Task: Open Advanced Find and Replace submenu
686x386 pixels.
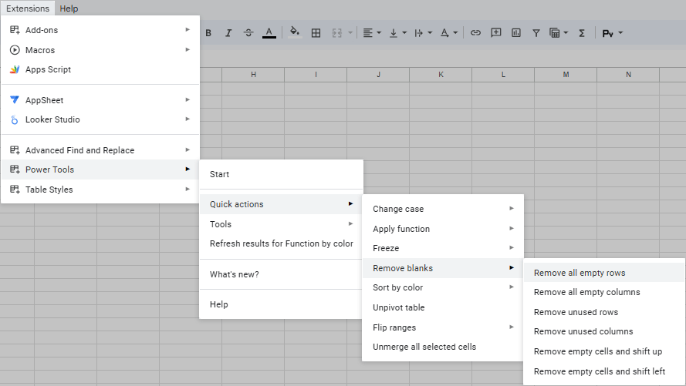Action: [x=100, y=149]
